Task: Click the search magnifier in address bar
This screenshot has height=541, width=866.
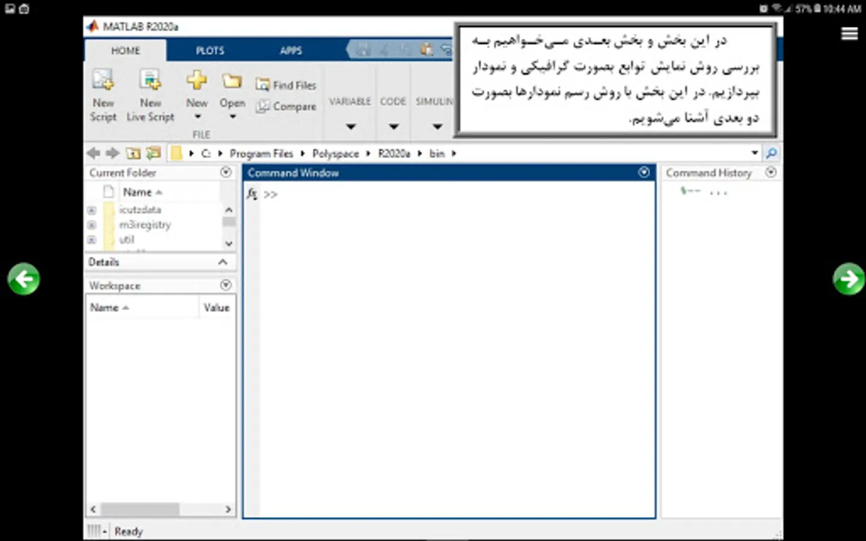Action: pos(771,153)
